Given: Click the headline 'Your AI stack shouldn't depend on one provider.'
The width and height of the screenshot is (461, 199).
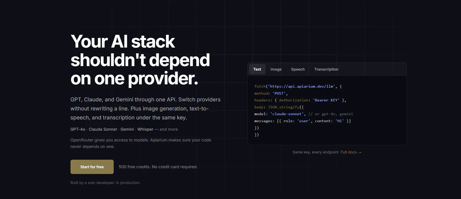Looking at the screenshot, I should [140, 60].
